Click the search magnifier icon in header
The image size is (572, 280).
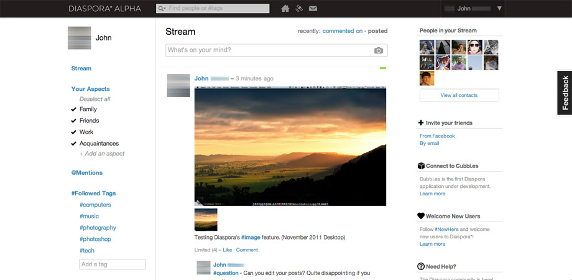162,8
